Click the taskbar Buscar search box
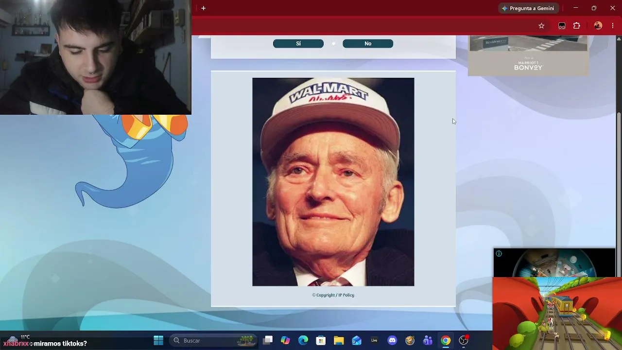622x350 pixels. point(214,340)
